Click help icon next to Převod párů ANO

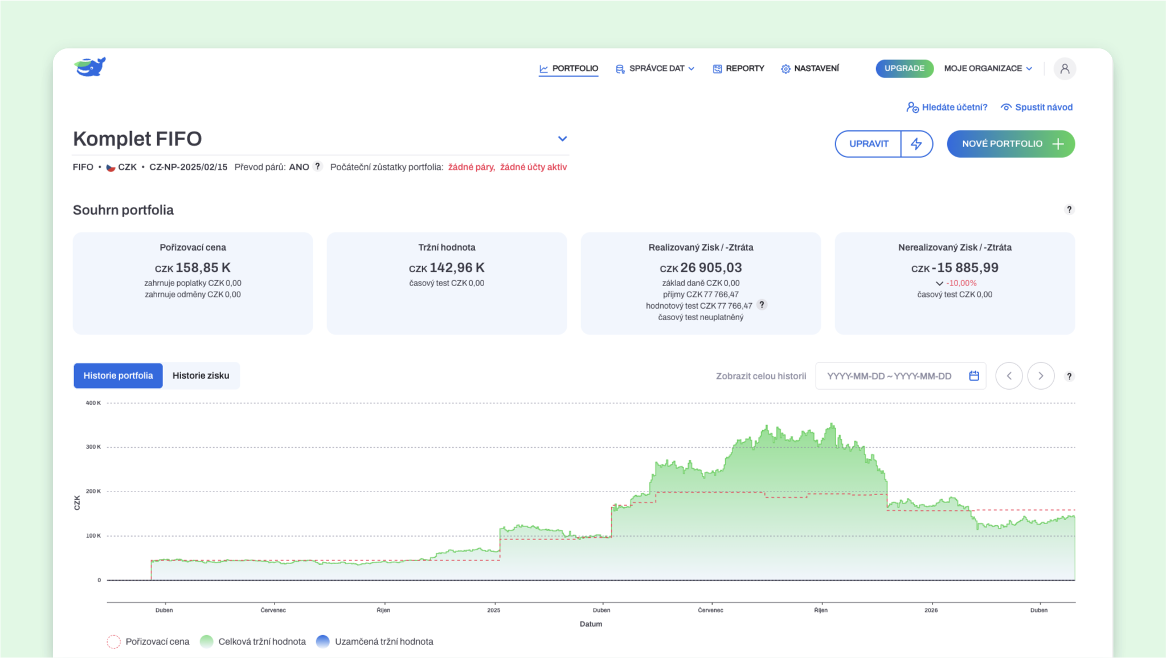[318, 166]
